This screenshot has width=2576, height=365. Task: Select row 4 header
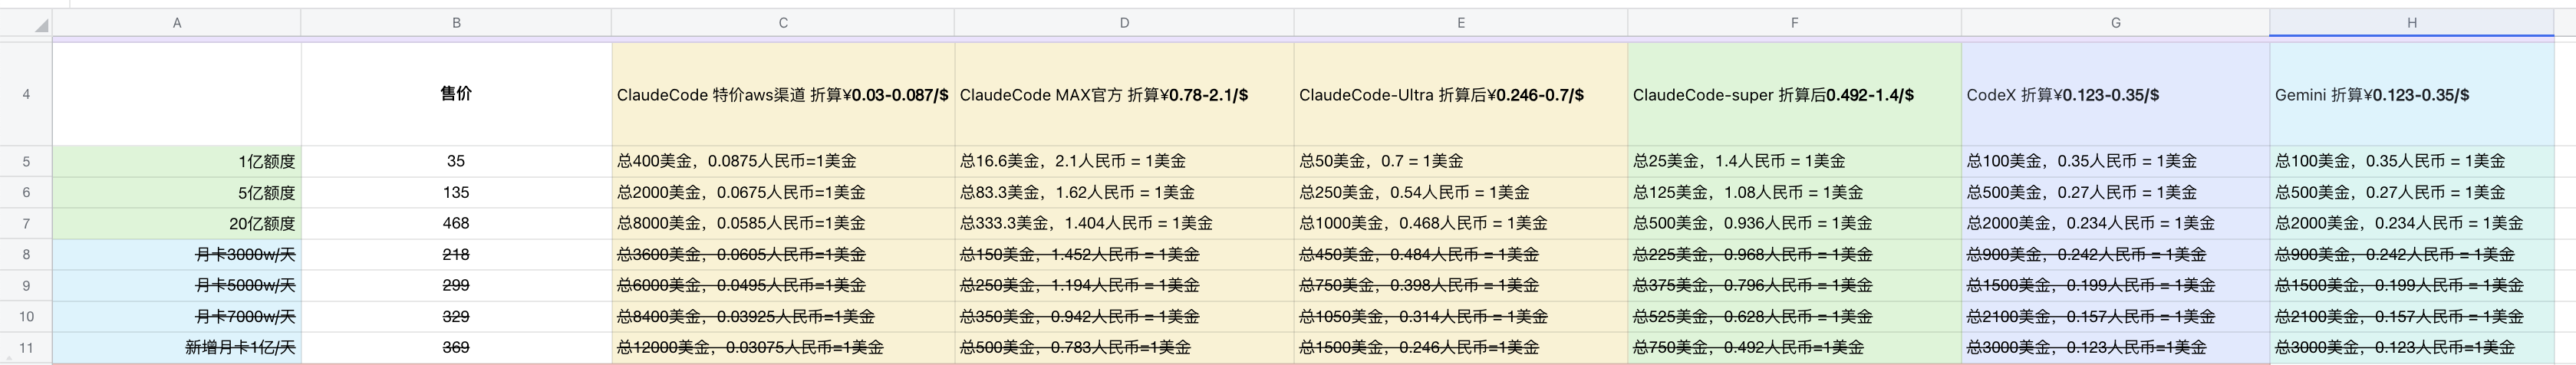coord(26,94)
